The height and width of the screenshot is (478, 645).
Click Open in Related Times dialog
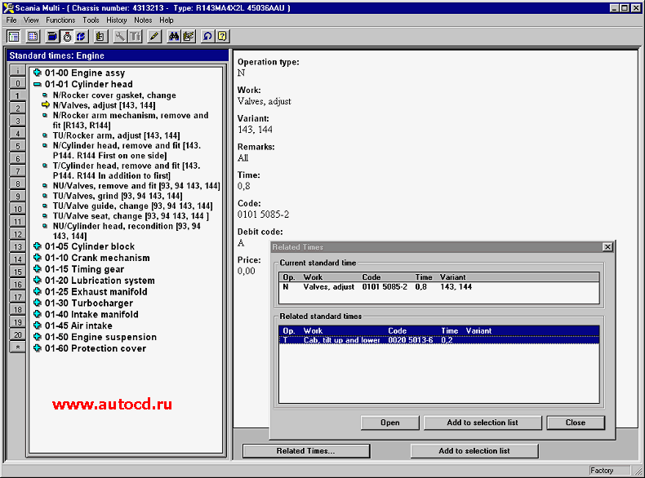(390, 423)
